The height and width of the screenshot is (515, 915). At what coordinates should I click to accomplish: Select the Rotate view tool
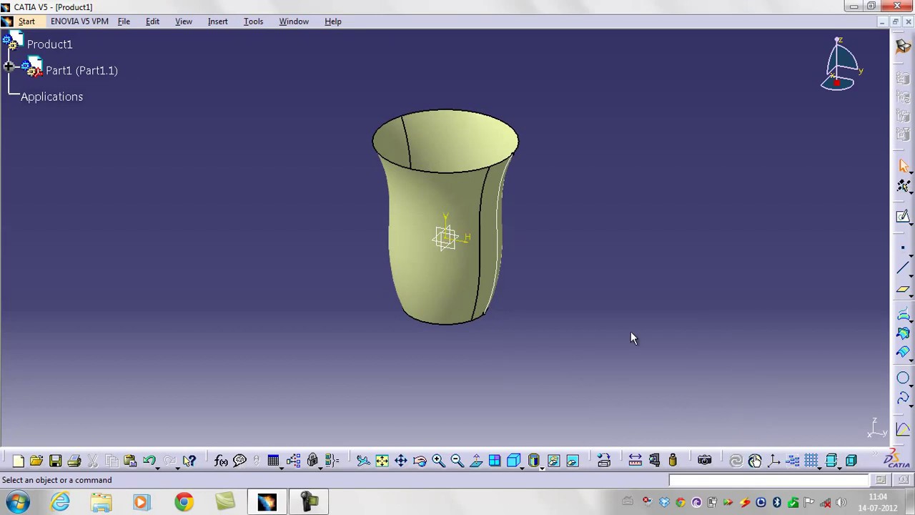(x=420, y=461)
